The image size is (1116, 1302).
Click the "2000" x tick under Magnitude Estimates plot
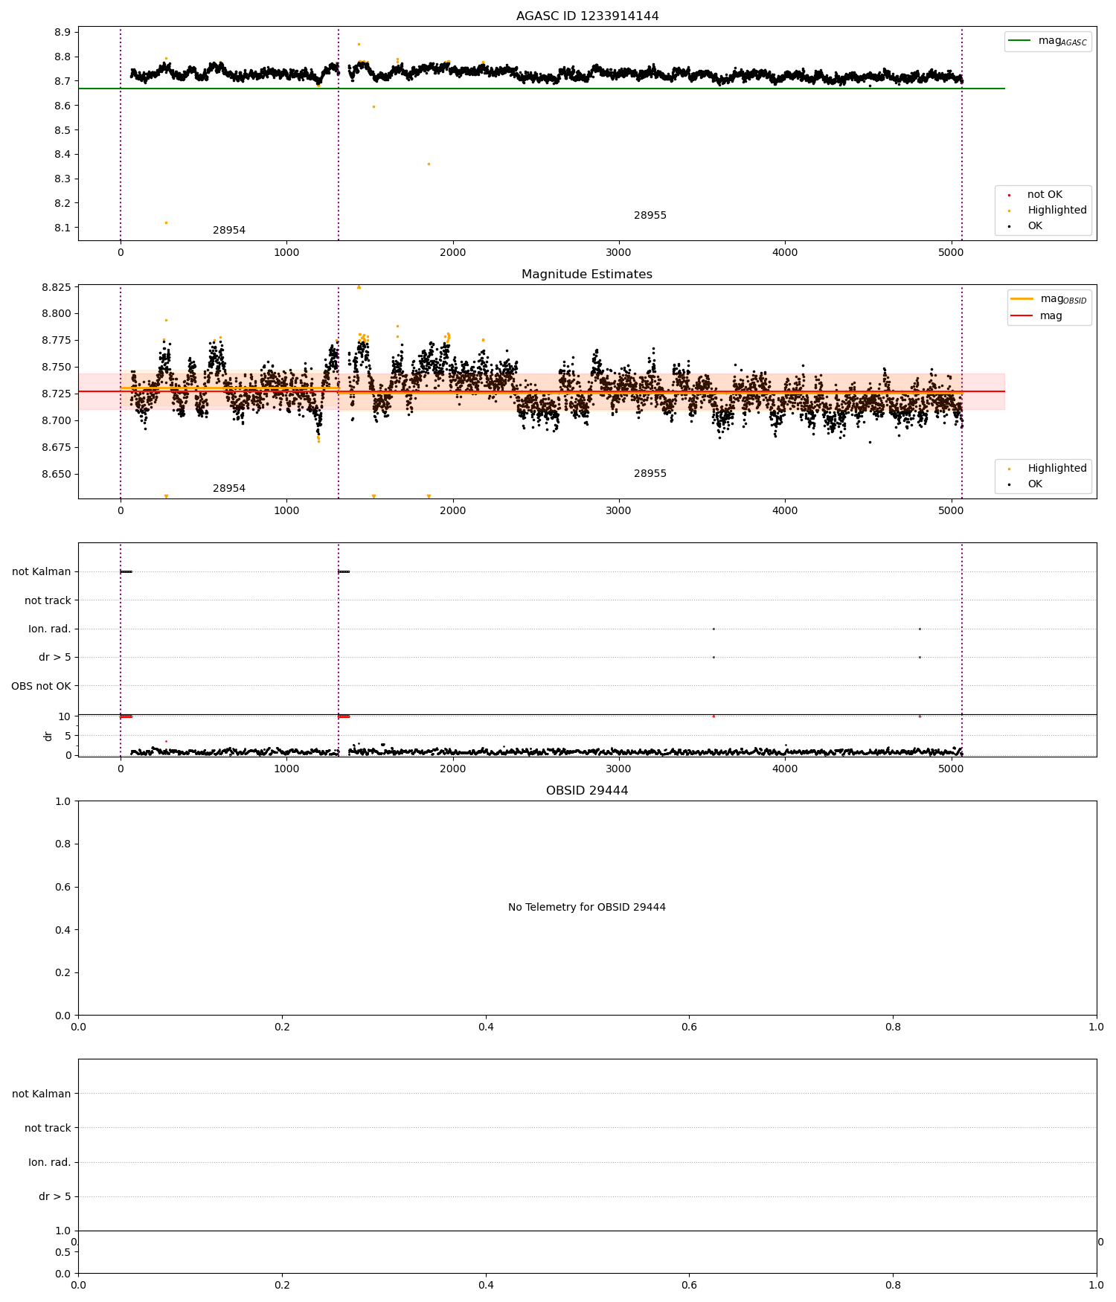pyautogui.click(x=452, y=511)
